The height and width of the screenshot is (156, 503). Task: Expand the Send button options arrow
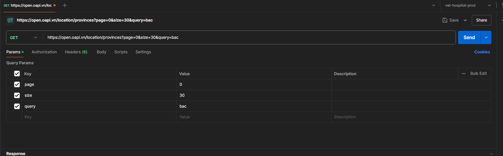coord(486,37)
